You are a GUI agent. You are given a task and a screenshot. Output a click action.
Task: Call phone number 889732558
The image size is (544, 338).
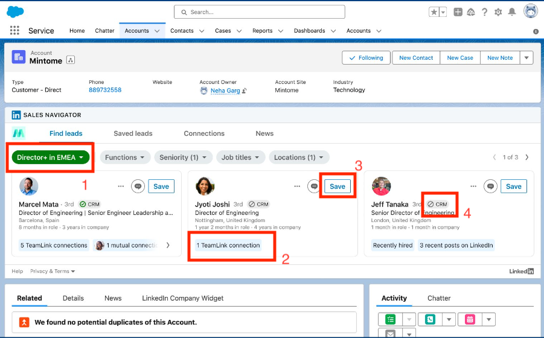pos(105,90)
